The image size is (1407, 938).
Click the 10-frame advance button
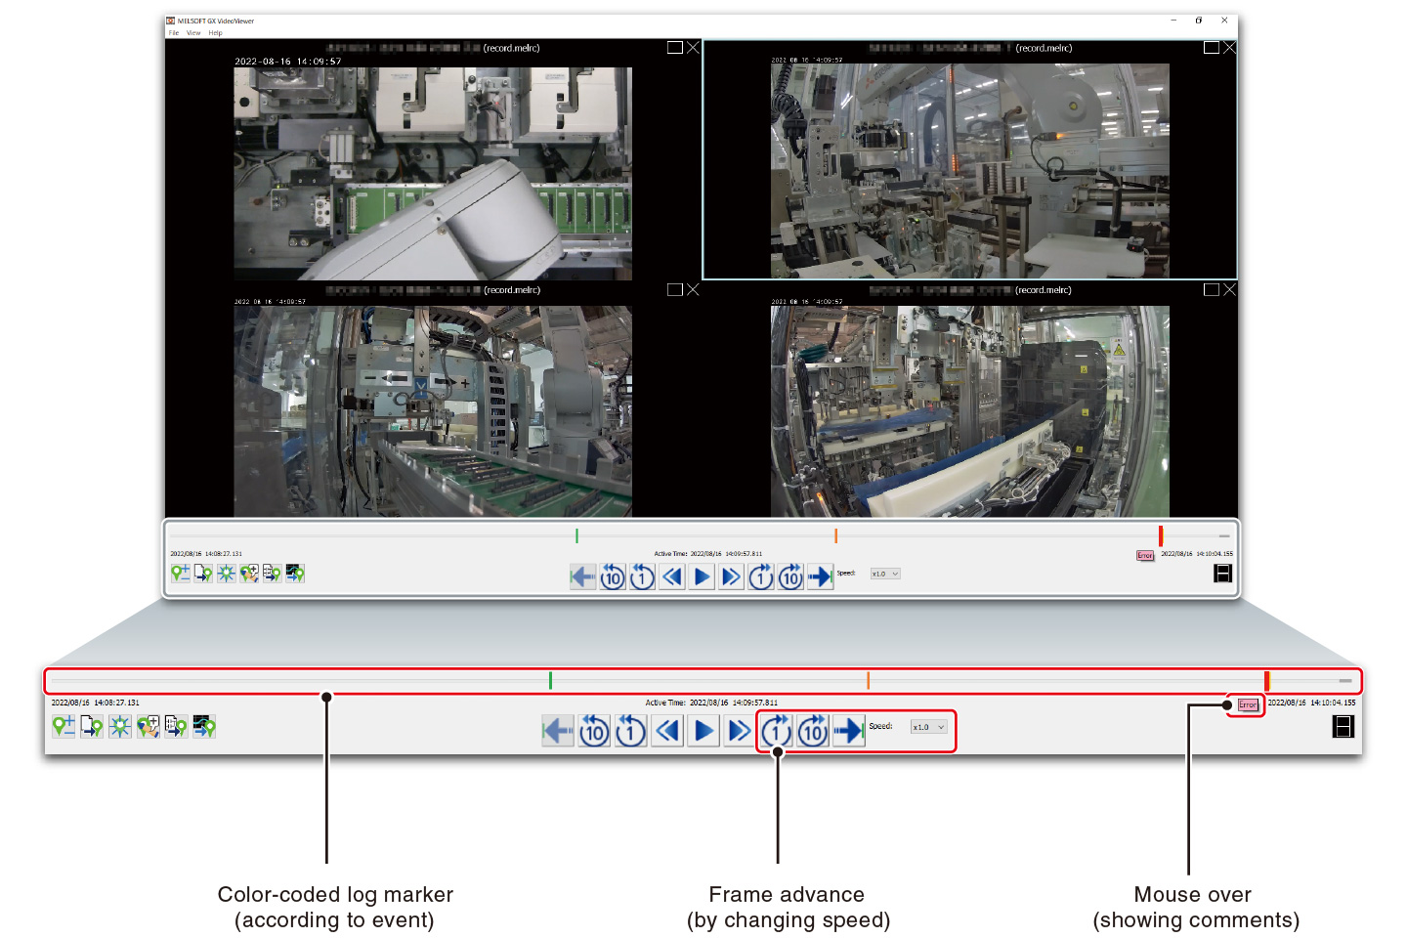tap(812, 730)
